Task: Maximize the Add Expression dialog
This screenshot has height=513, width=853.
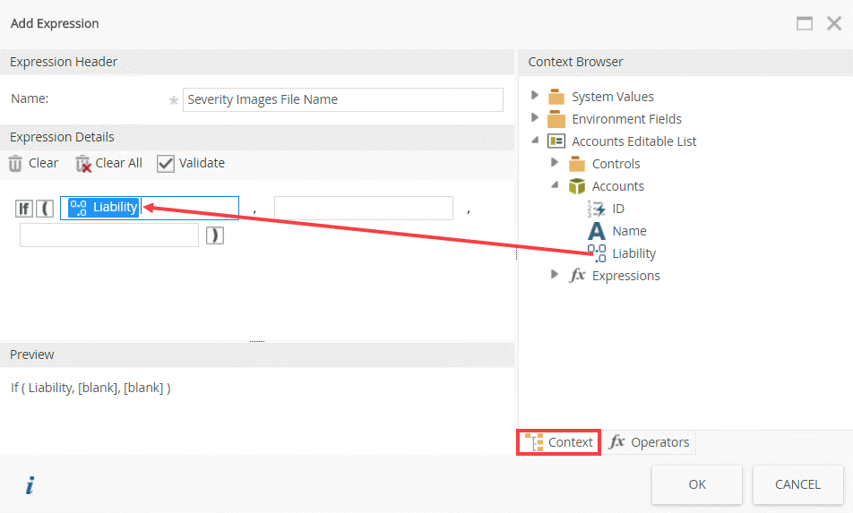Action: [x=805, y=23]
